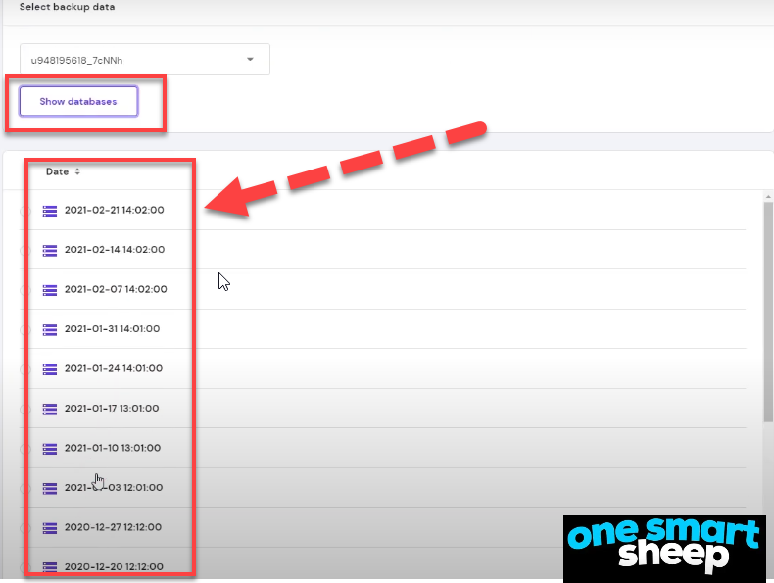Select radio button for 2021-01-17 13:01:00 backup
Viewport: 774px width, 583px height.
tap(24, 410)
